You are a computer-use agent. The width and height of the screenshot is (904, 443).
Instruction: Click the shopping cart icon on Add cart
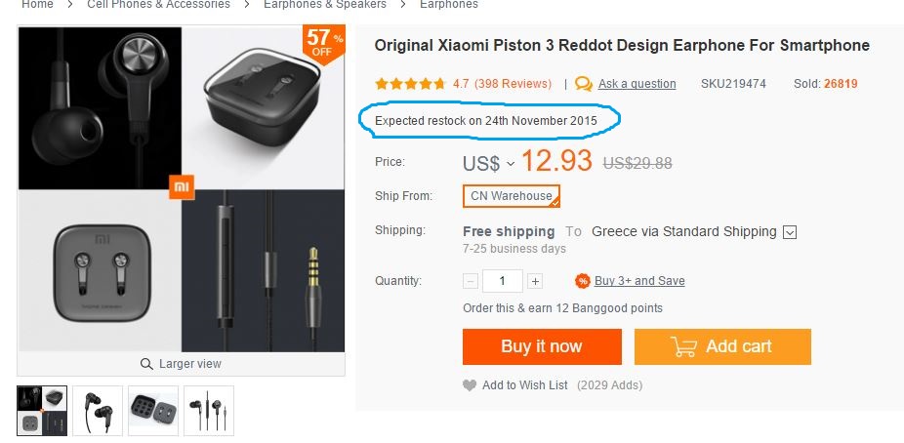(682, 346)
